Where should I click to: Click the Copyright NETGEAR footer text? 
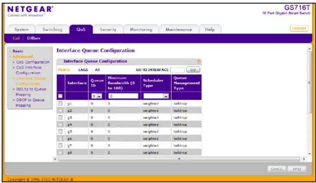click(x=40, y=179)
